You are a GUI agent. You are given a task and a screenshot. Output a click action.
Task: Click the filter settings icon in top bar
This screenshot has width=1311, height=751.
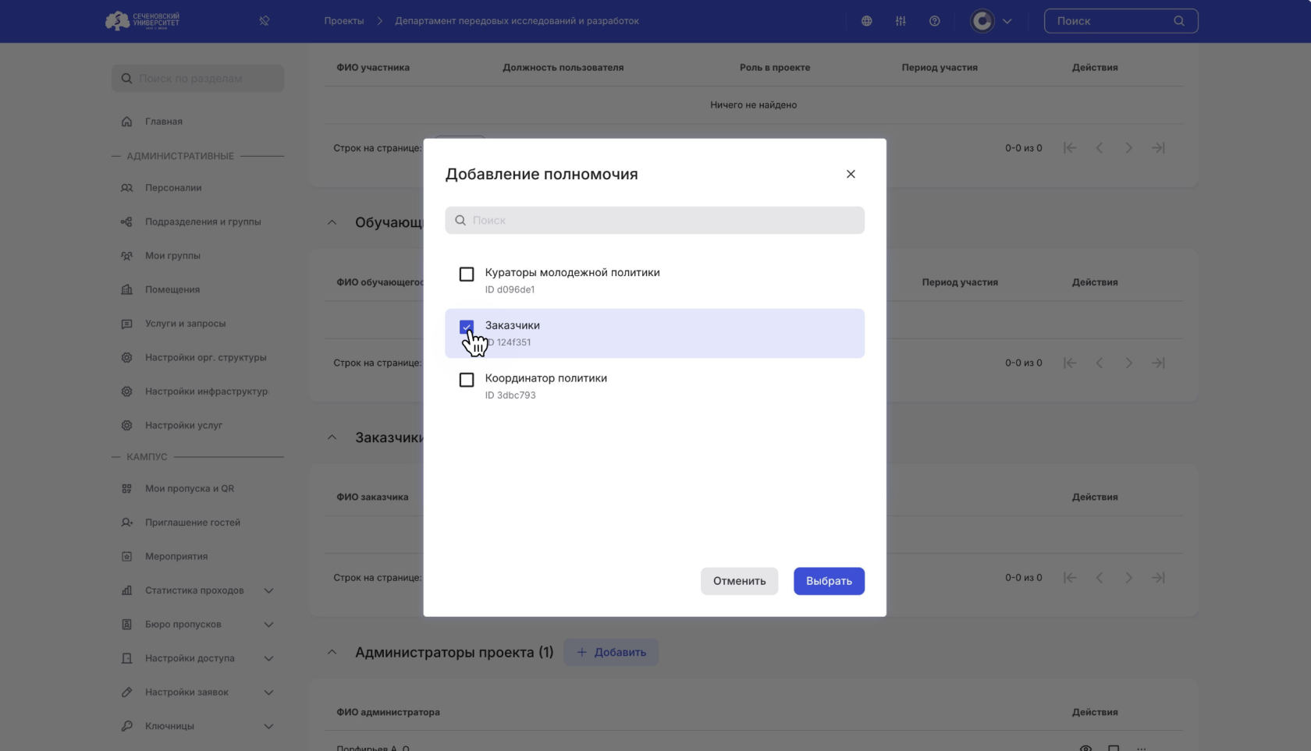coord(901,21)
